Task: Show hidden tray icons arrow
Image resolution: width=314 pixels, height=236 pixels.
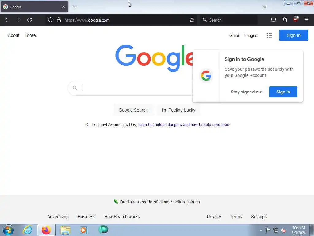Action: (x=261, y=230)
